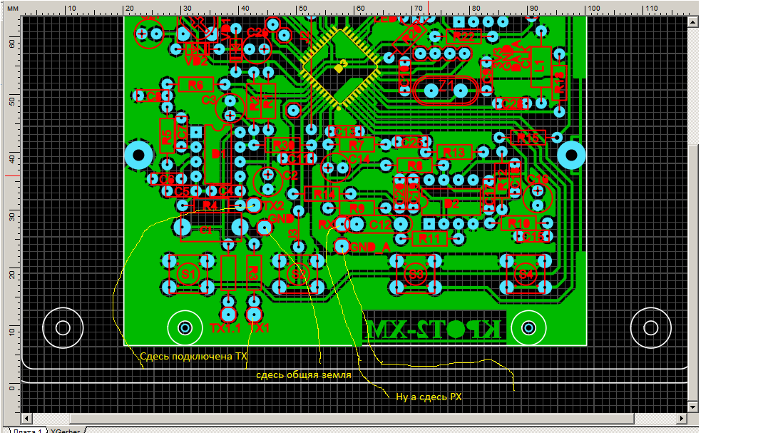
Task: Select resistor R14 on the board
Action: pyautogui.click(x=322, y=194)
